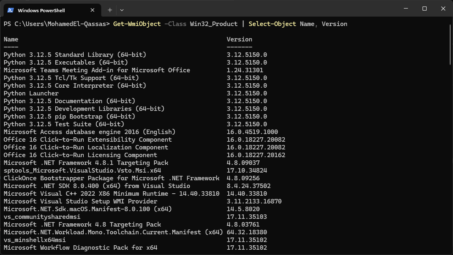Click the Python 3.12.5 Executables row
Screen dimensions: 453x255
coord(65,63)
